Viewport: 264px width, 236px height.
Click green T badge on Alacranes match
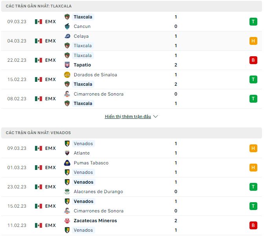[253, 187]
